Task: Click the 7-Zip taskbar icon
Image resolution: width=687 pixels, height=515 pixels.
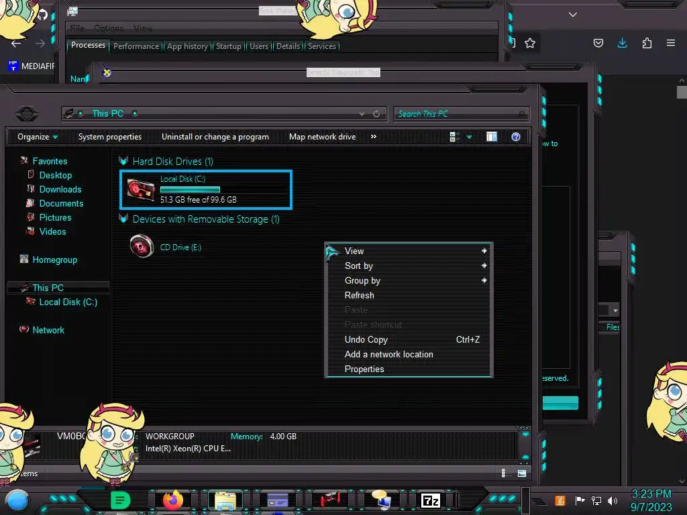Action: tap(431, 500)
